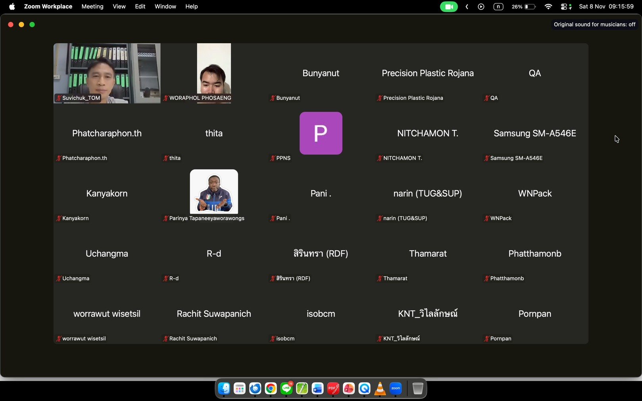The width and height of the screenshot is (642, 401).
Task: Expand hidden menu bar items with left chevron
Action: [x=467, y=7]
